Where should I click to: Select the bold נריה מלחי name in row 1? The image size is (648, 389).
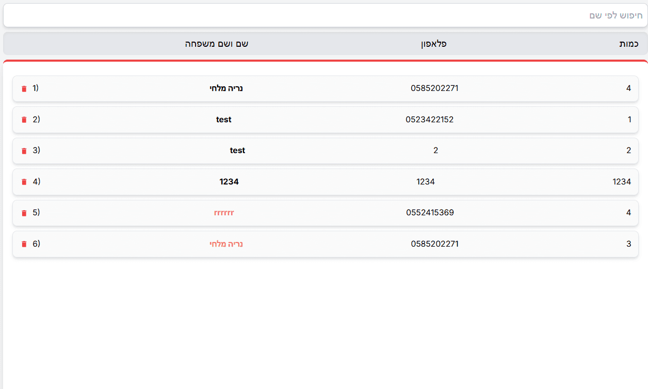226,88
